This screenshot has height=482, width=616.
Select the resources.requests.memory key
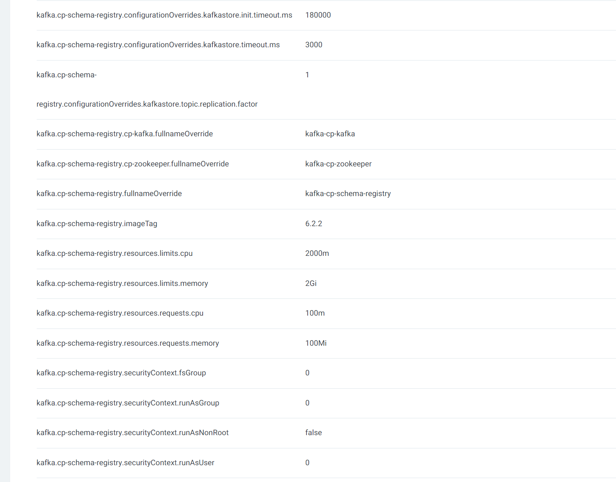128,343
